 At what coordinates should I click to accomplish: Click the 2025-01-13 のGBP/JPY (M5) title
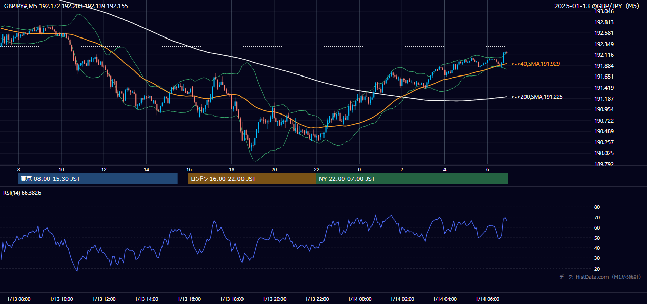pos(597,6)
